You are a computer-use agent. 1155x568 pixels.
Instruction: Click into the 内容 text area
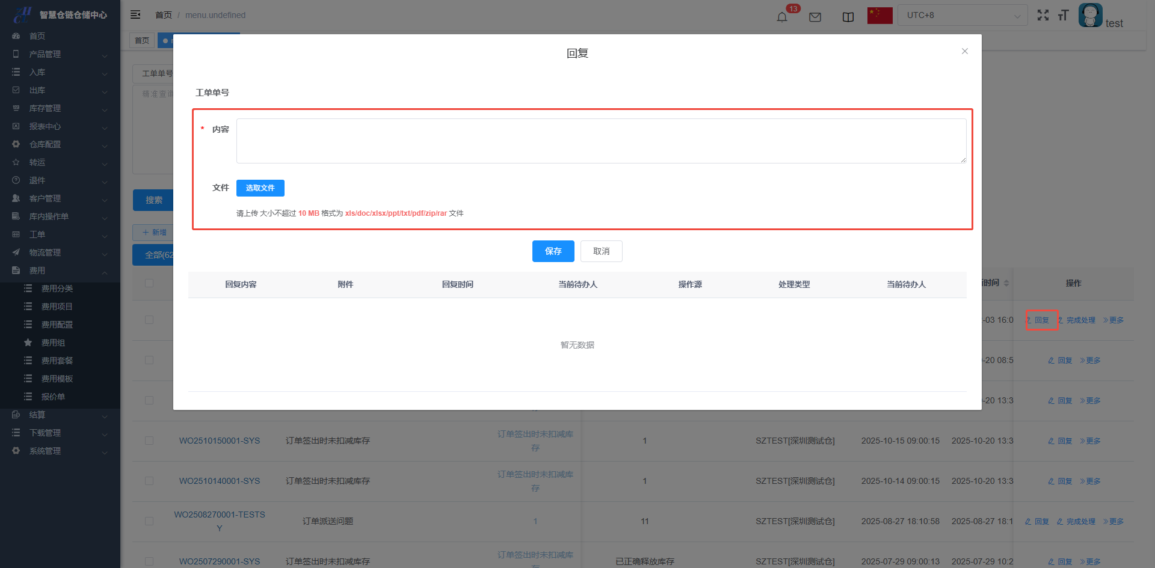coord(601,141)
